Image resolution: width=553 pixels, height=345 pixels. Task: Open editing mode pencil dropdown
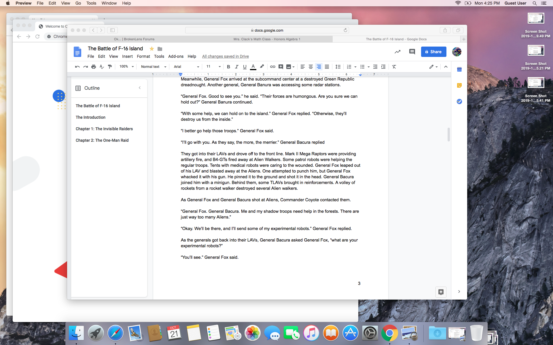point(433,67)
